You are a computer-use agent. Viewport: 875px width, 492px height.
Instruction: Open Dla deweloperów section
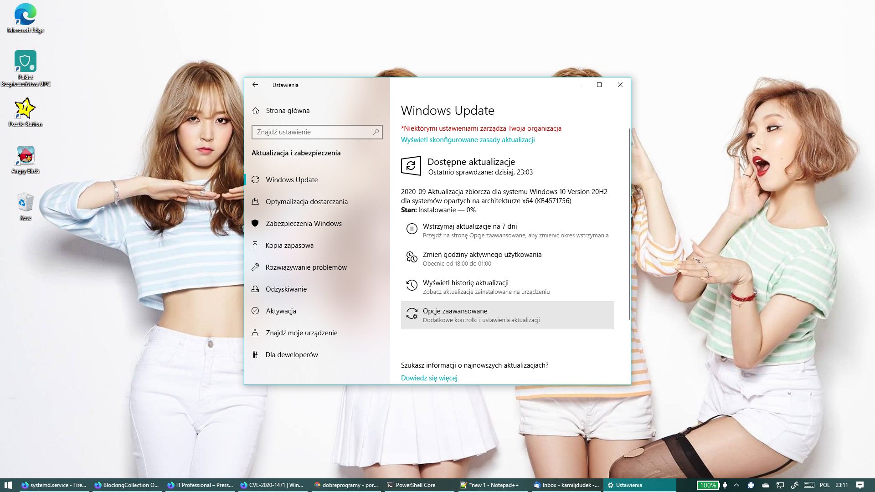(292, 355)
